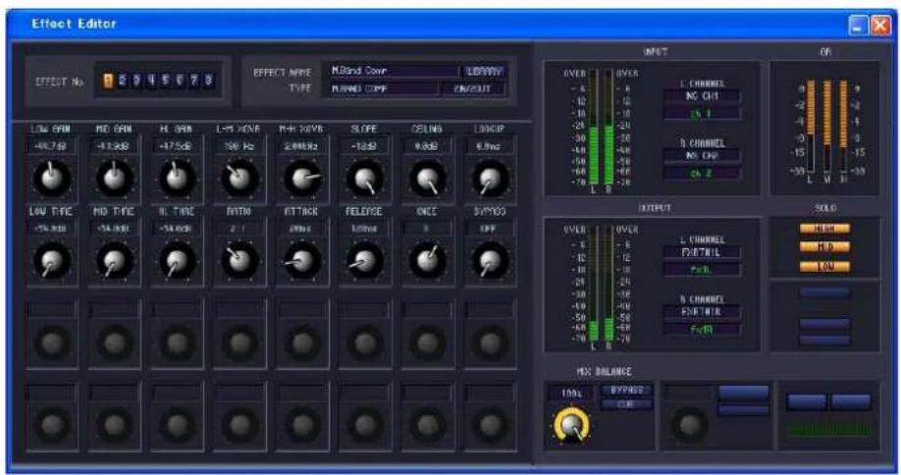Click the RATIO knob
Image resolution: width=901 pixels, height=475 pixels.
[x=239, y=260]
